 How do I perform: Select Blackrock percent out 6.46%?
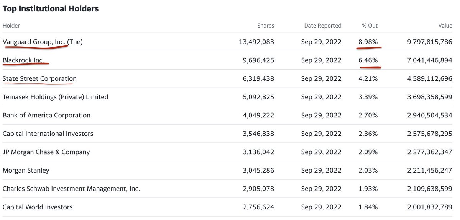tap(368, 60)
